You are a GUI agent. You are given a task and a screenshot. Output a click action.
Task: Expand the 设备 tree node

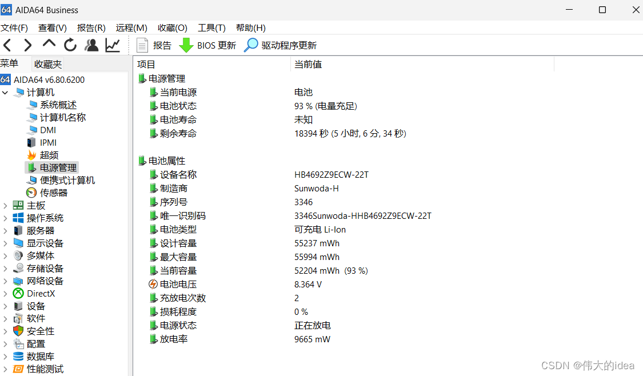coord(5,306)
